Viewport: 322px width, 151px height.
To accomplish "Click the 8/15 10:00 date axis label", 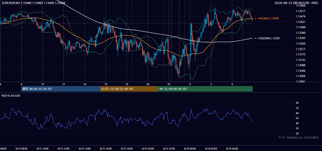I will [x=42, y=149].
